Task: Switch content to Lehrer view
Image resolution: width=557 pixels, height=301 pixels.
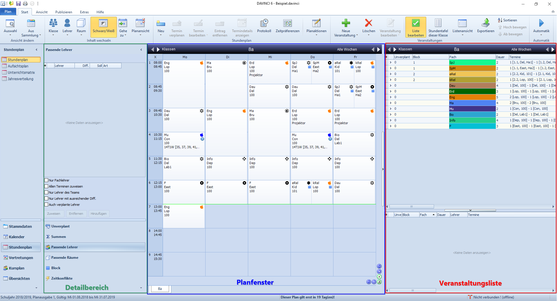Action: [x=67, y=27]
